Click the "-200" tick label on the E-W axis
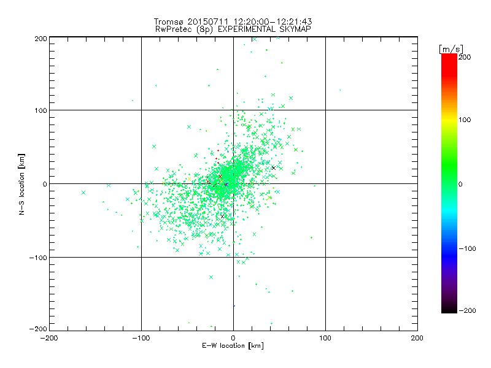The image size is (491, 368). click(x=49, y=338)
